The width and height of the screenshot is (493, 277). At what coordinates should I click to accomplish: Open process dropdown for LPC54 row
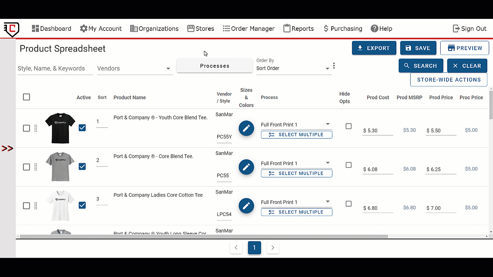(296, 202)
